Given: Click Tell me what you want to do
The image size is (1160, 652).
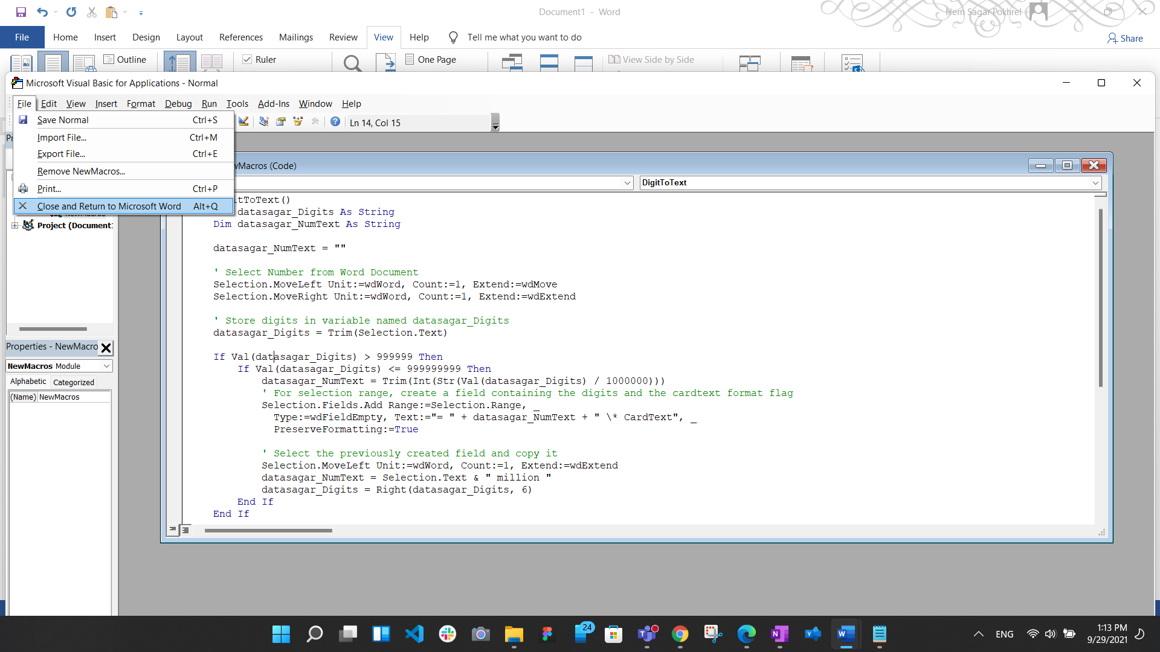Looking at the screenshot, I should tap(524, 37).
